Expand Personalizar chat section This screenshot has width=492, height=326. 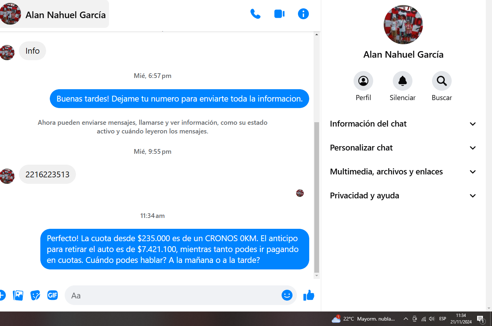point(403,148)
